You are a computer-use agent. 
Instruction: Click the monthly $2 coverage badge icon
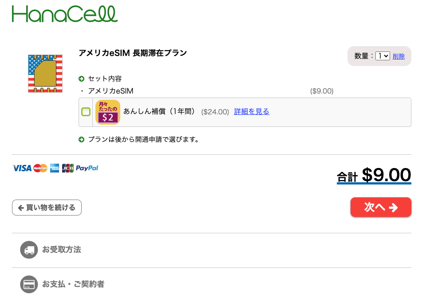108,112
